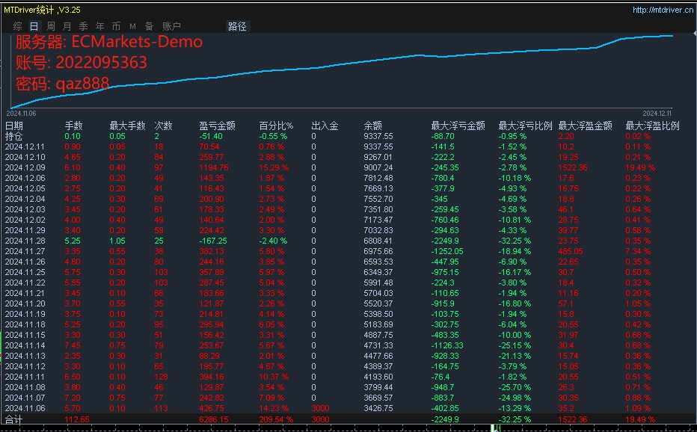Click the 最大浮盈金额 column header
697x432 pixels.
point(585,126)
